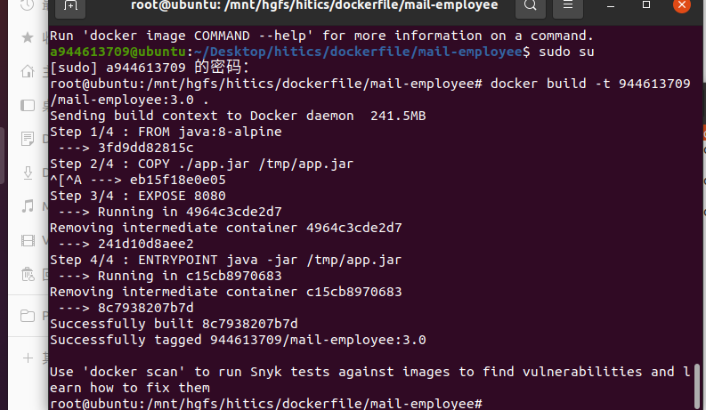Image resolution: width=706 pixels, height=410 pixels.
Task: Select the Music note icon in sidebar
Action: (x=27, y=206)
